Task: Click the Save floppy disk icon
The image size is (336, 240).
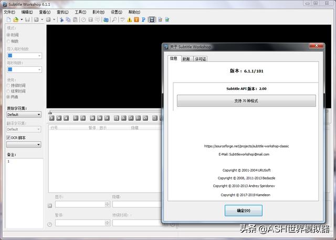Action: pyautogui.click(x=27, y=20)
